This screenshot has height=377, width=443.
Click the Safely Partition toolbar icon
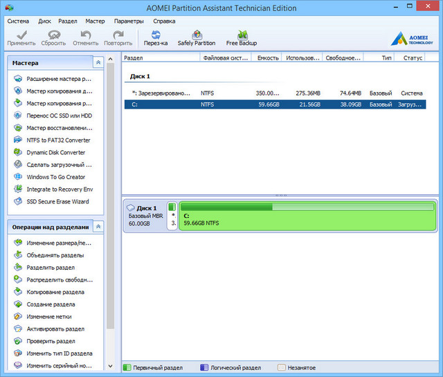pyautogui.click(x=196, y=38)
